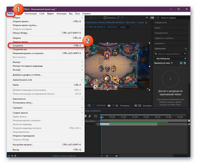
Task: Choose Открыть в проводнике
Action: (x=46, y=136)
